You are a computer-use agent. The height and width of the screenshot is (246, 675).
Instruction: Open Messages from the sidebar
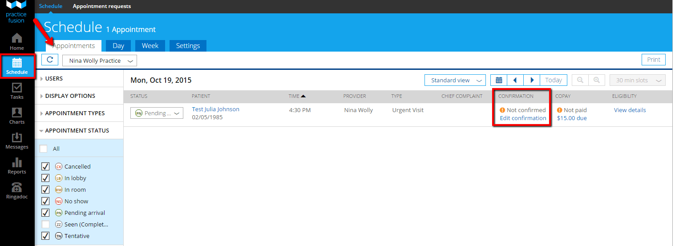tap(17, 141)
